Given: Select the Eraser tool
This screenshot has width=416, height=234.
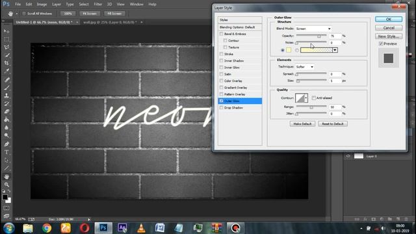Looking at the screenshot, I should (x=6, y=111).
